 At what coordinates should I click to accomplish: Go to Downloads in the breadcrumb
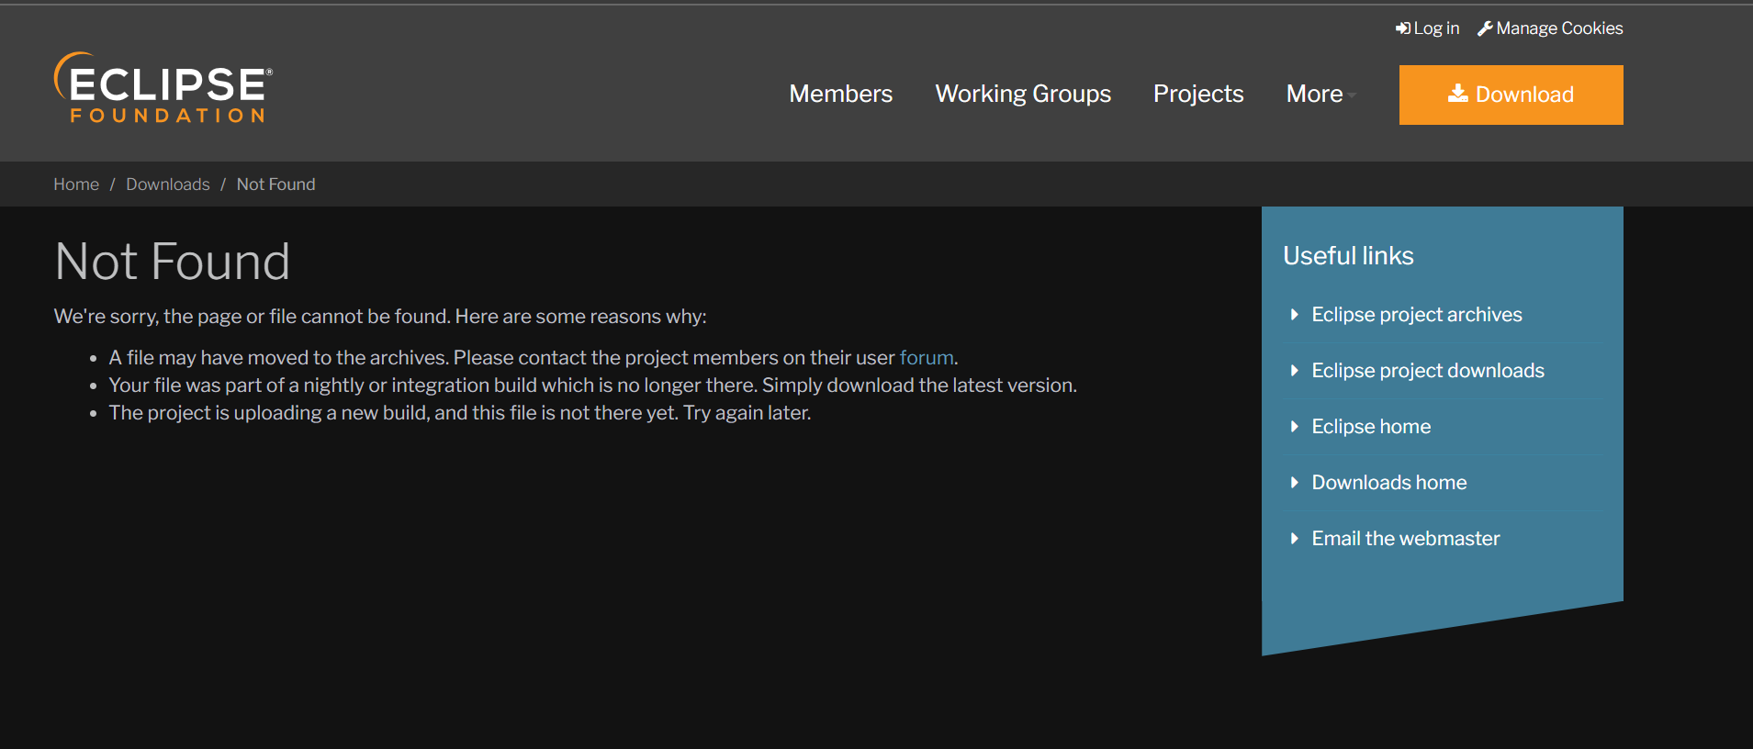coord(168,184)
